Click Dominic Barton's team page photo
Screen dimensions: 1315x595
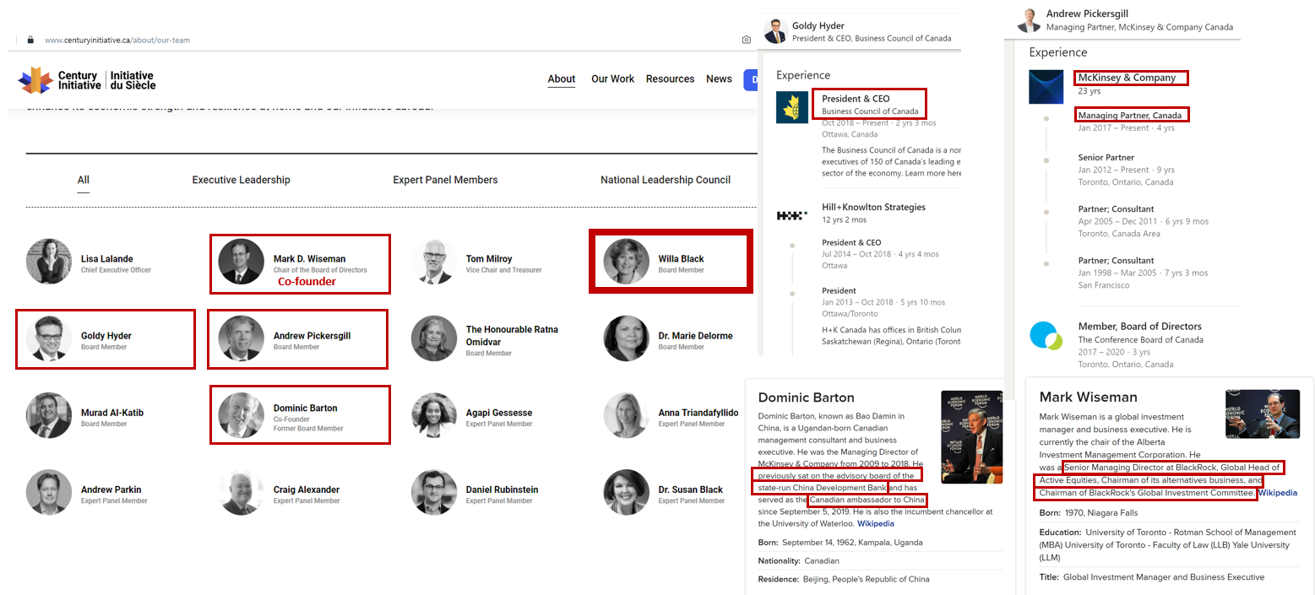pyautogui.click(x=242, y=415)
